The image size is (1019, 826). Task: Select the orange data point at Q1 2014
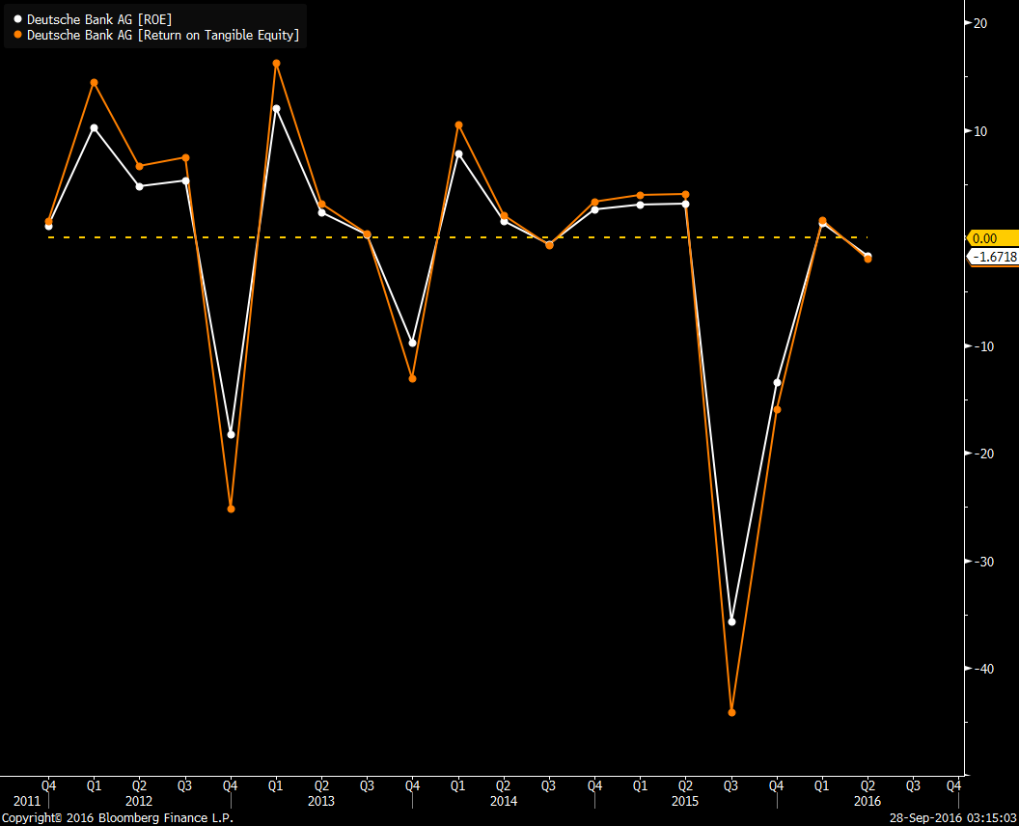[458, 124]
